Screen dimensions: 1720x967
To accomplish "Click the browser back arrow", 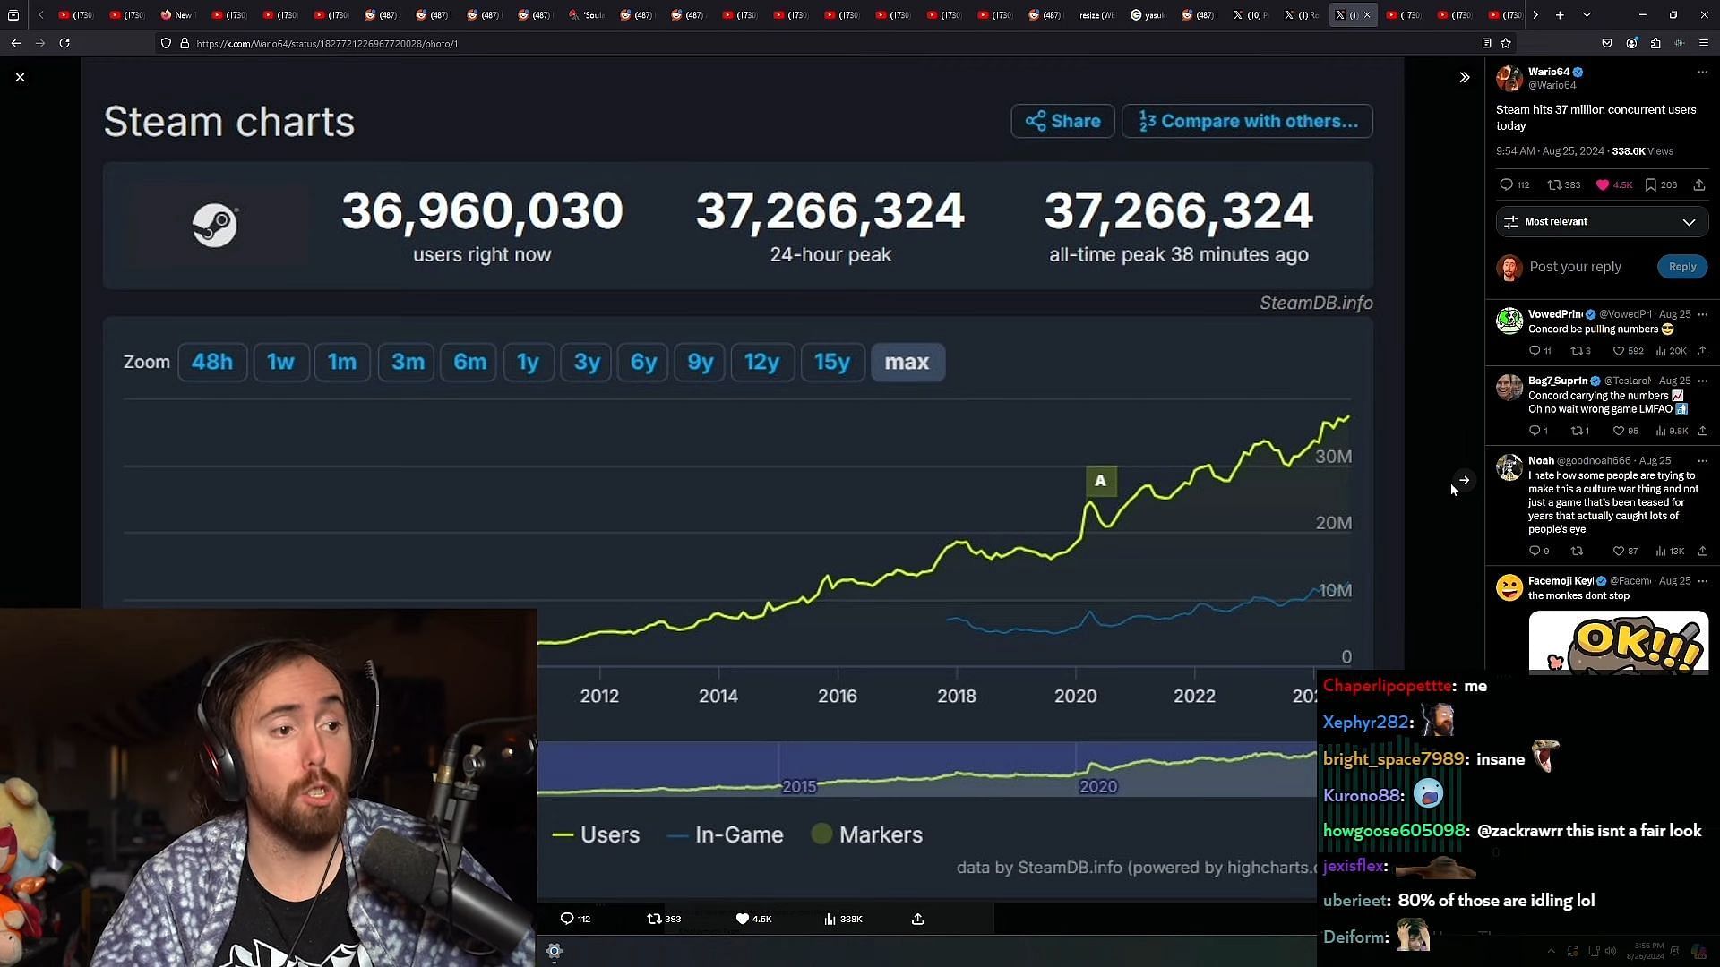I will click(x=16, y=43).
